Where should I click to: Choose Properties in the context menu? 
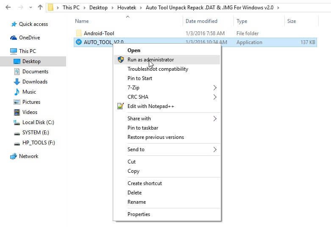[167, 214]
